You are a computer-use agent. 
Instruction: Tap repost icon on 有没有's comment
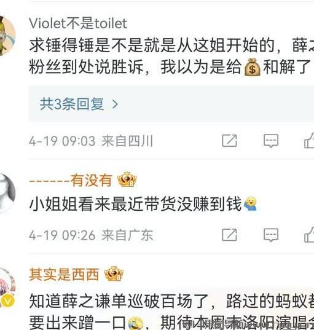(229, 235)
